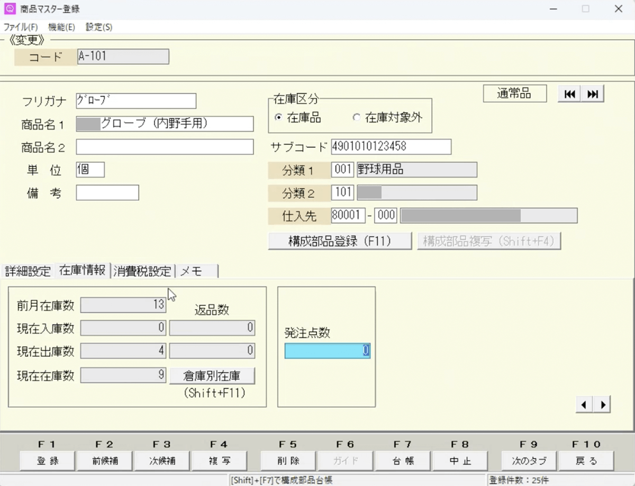Open the ファイル(F) menu

(21, 27)
